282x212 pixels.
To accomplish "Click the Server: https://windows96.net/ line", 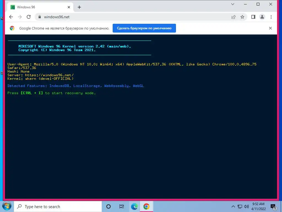I will click(x=40, y=75).
